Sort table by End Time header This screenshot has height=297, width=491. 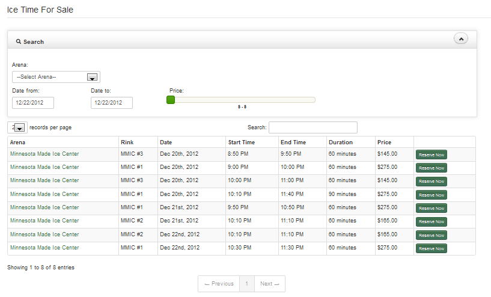302,142
